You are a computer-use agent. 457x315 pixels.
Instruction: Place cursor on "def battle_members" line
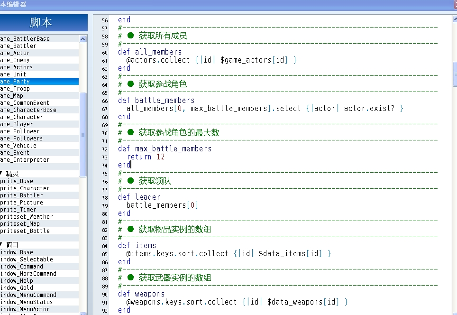pyautogui.click(x=156, y=101)
